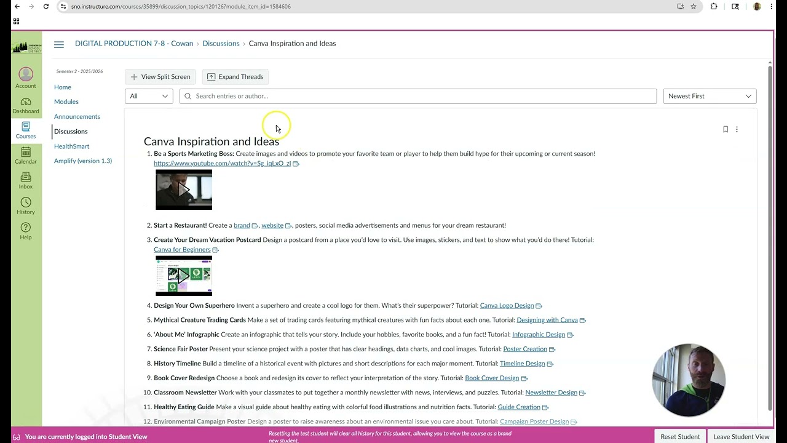Go back using the browser back arrow
This screenshot has height=443, width=787.
(17, 7)
